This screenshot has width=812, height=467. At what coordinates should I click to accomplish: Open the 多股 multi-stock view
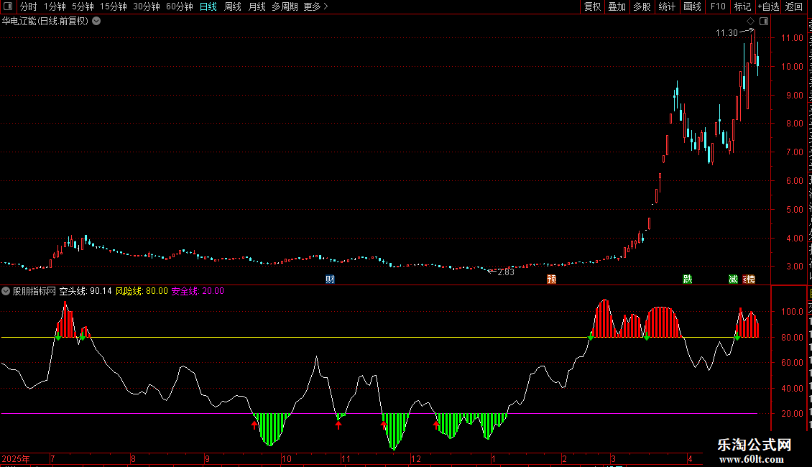642,6
